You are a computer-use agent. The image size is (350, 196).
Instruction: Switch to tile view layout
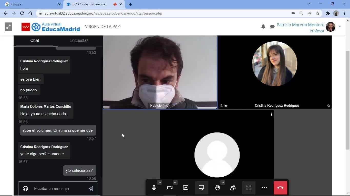(249, 188)
